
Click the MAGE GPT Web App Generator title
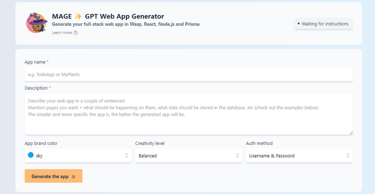(x=108, y=16)
